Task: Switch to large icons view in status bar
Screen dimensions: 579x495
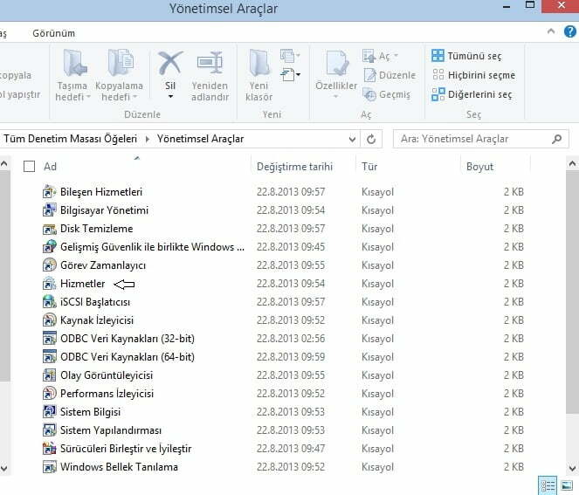Action: [x=567, y=485]
